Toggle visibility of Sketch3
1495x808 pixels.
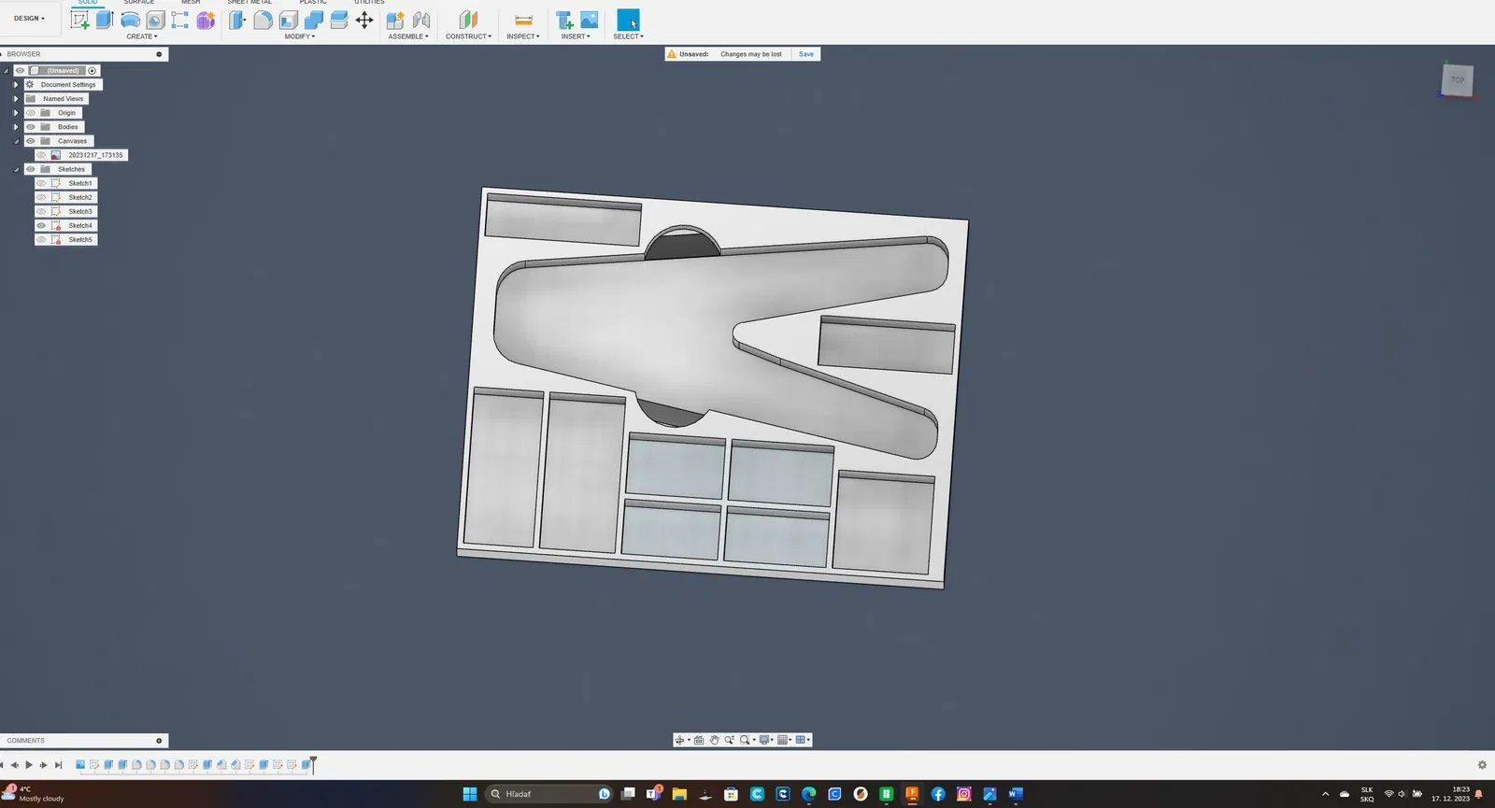pos(41,211)
